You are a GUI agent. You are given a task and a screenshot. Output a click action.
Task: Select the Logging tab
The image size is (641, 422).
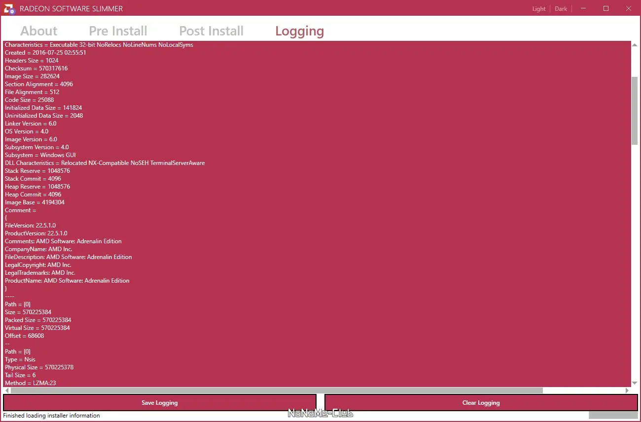[299, 31]
